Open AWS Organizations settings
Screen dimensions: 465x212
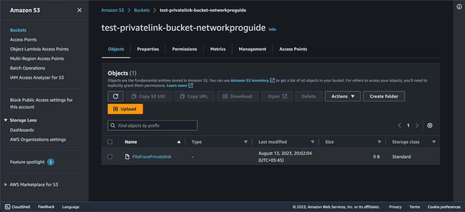[38, 140]
